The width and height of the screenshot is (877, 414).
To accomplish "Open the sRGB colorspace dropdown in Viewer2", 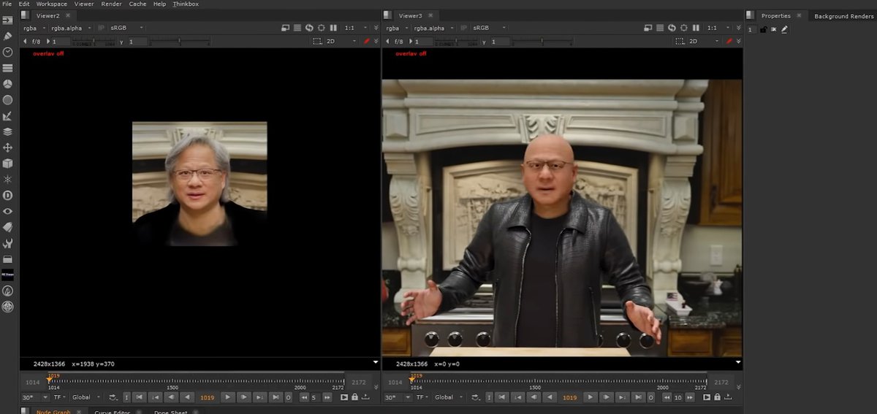I will [126, 28].
